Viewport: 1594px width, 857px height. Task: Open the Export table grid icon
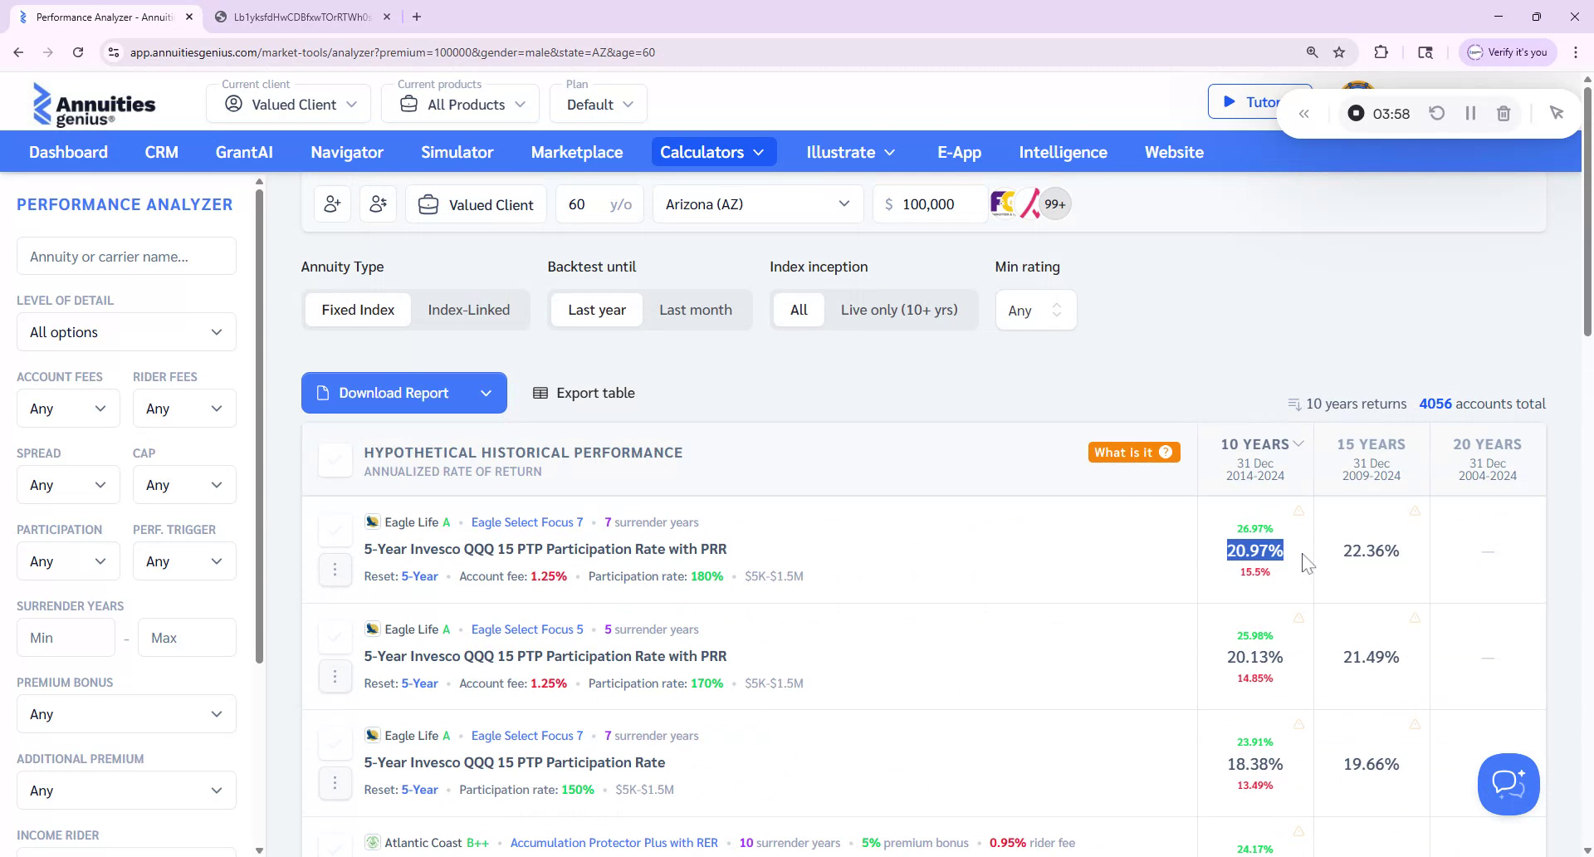coord(541,392)
